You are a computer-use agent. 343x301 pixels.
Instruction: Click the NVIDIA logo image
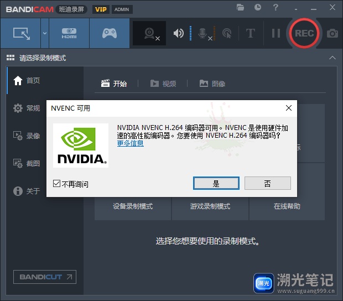81,146
